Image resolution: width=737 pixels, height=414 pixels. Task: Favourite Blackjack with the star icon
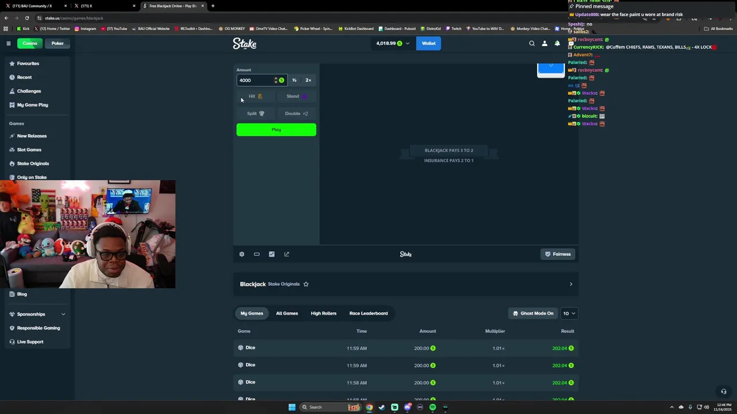306,284
